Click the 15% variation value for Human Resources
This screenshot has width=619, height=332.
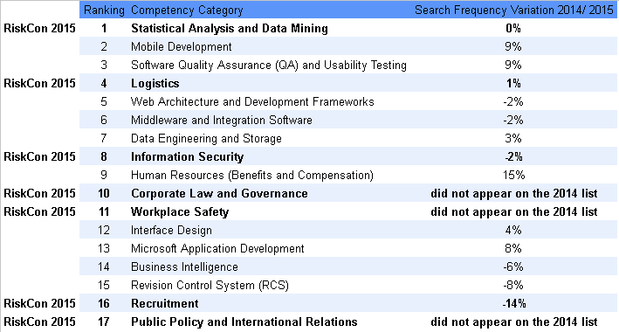[513, 175]
